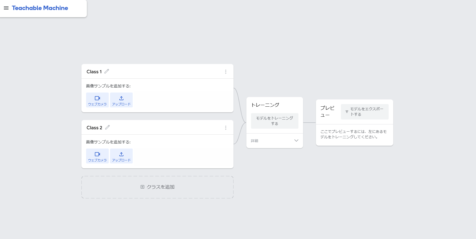Viewport: 476px width, 239px height.
Task: Open Class 2 three-dot options menu
Action: click(226, 128)
